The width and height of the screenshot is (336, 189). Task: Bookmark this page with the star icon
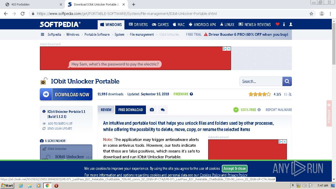[311, 14]
